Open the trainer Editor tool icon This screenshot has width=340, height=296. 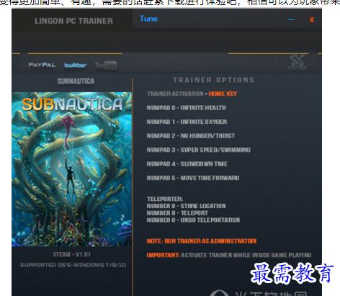297,61
